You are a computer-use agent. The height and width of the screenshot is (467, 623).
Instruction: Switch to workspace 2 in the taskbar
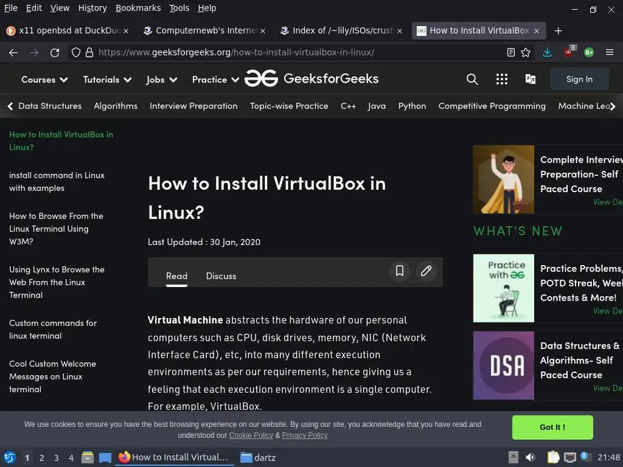click(x=41, y=458)
